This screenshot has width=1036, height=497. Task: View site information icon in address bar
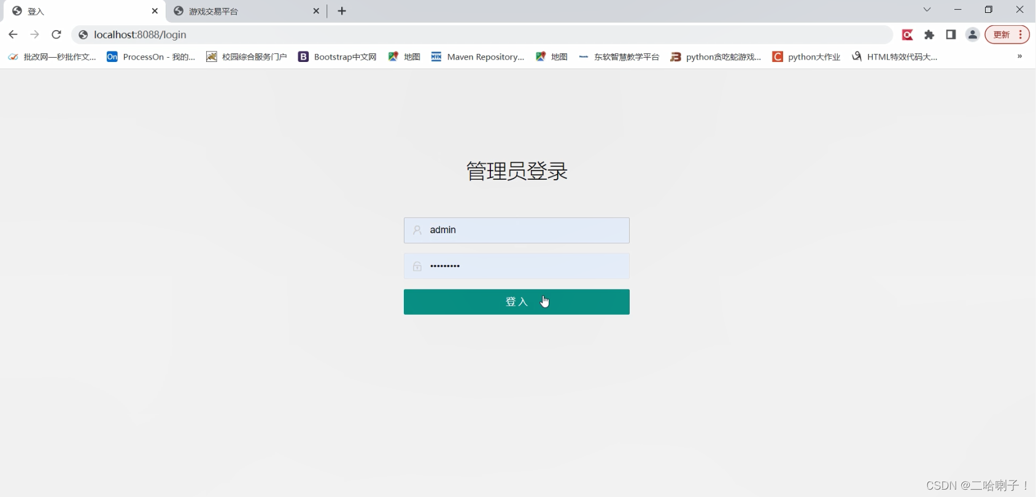pos(83,35)
